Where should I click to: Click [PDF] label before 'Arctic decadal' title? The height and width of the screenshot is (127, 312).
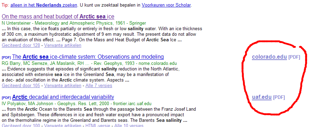tap(6, 98)
